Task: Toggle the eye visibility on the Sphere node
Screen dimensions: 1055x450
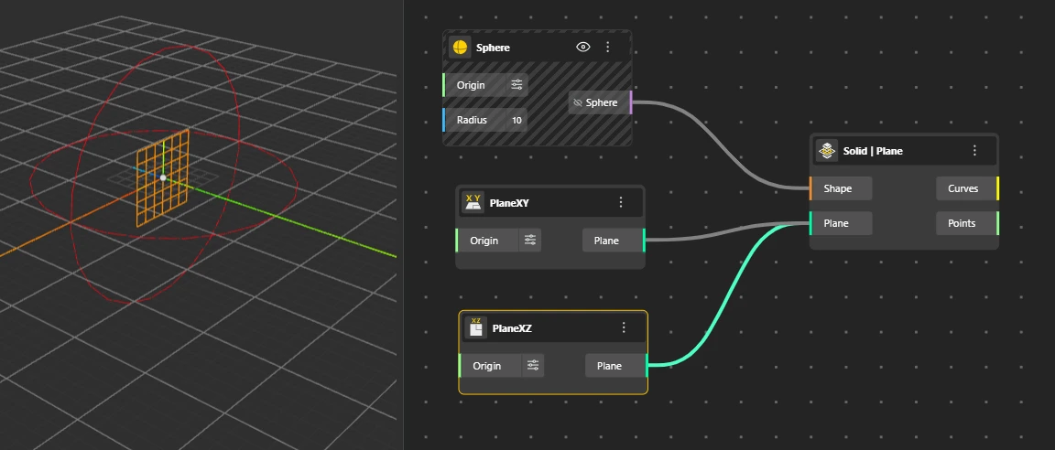Action: pyautogui.click(x=583, y=47)
